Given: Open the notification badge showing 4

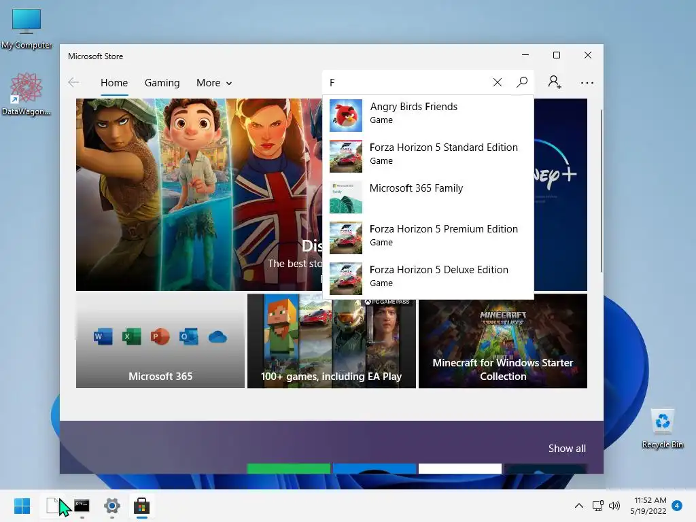Looking at the screenshot, I should coord(677,506).
